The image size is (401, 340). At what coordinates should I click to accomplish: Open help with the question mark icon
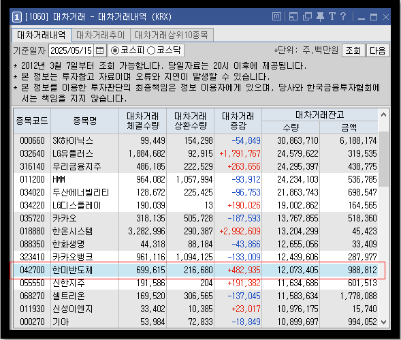click(x=343, y=16)
